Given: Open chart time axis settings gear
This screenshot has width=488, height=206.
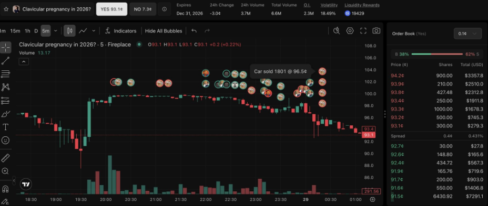Looking at the screenshot, I should pos(372,200).
